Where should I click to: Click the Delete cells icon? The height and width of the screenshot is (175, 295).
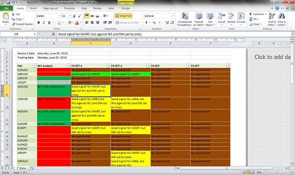pyautogui.click(x=231, y=16)
